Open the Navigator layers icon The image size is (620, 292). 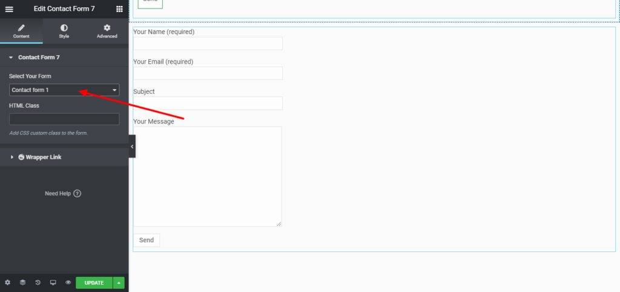coord(22,282)
